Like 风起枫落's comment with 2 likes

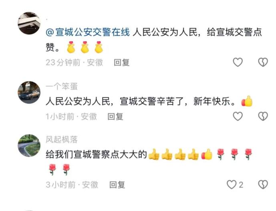231,185
